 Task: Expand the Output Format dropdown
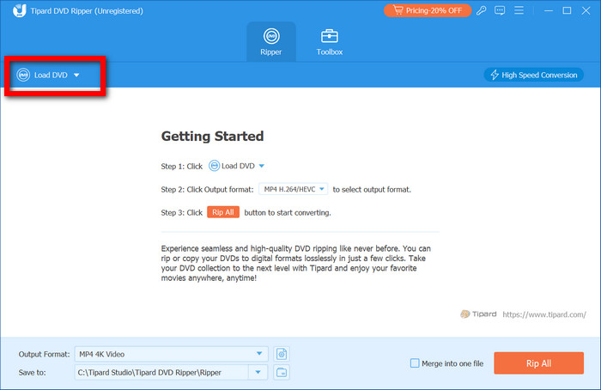pyautogui.click(x=260, y=354)
